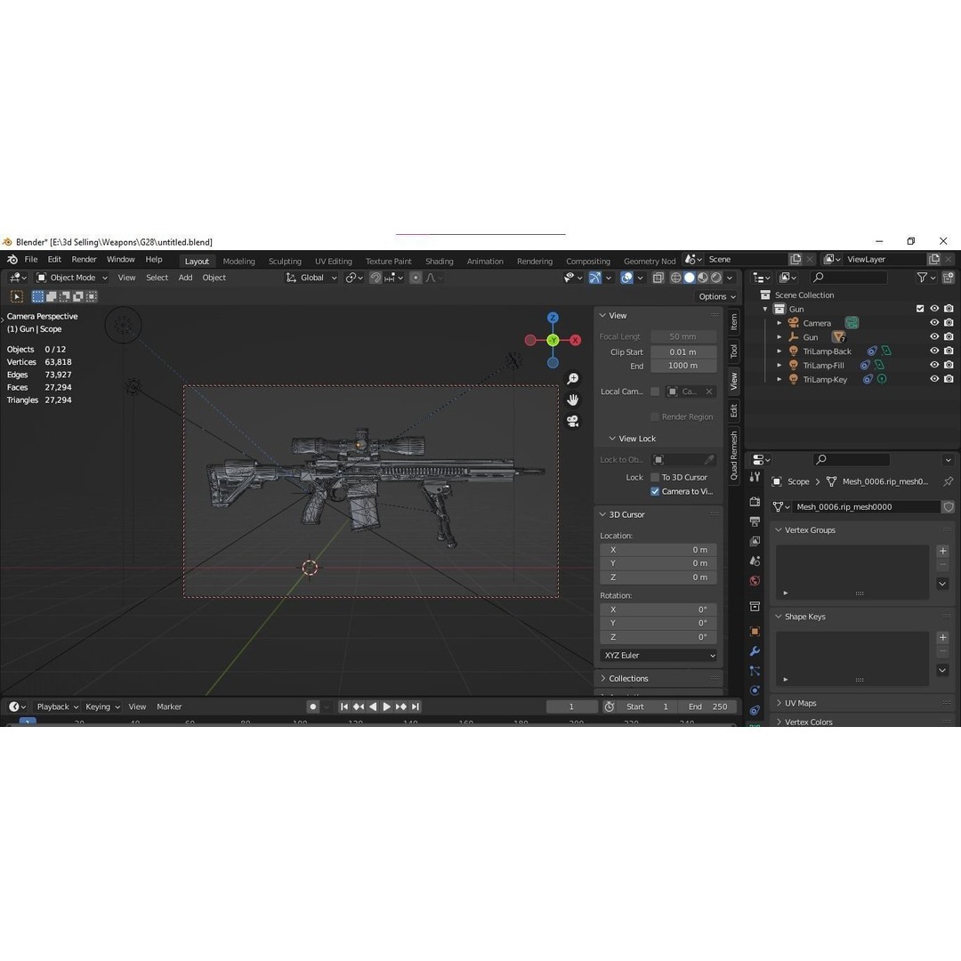Open Global transform orientation dropdown
The image size is (961, 961).
[x=311, y=278]
